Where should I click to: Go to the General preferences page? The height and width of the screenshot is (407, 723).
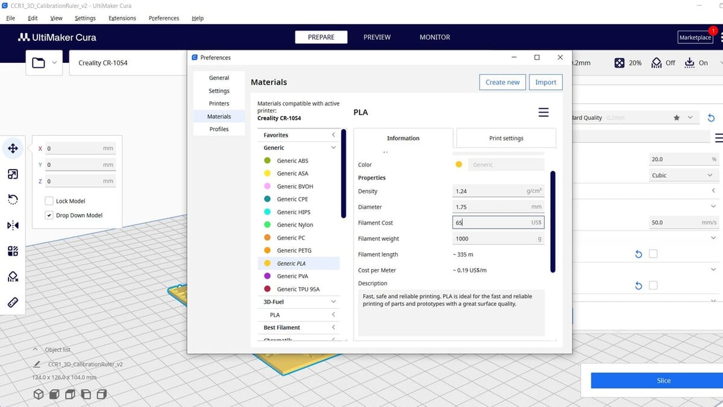(219, 78)
